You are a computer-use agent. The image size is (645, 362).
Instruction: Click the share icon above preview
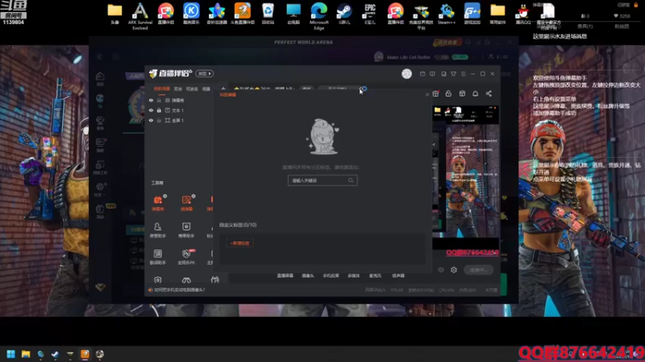coord(489,93)
